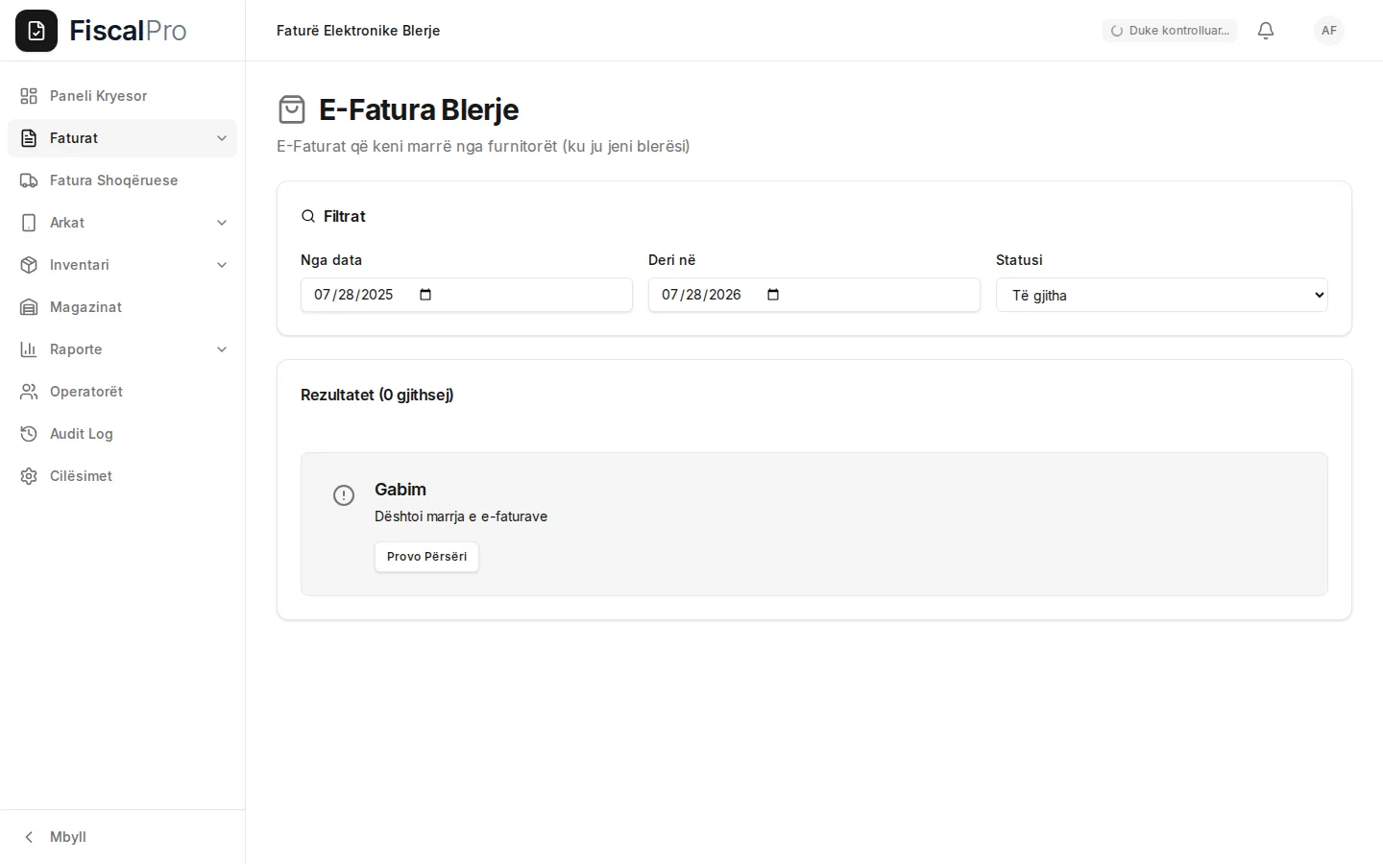Click the Faturë Elektronike Blerje header title

click(358, 31)
